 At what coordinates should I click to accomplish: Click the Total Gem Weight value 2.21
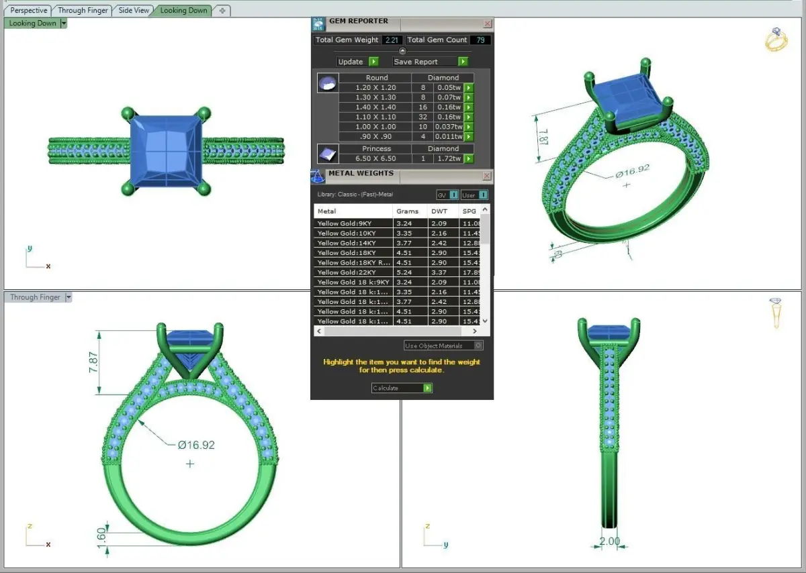click(391, 40)
